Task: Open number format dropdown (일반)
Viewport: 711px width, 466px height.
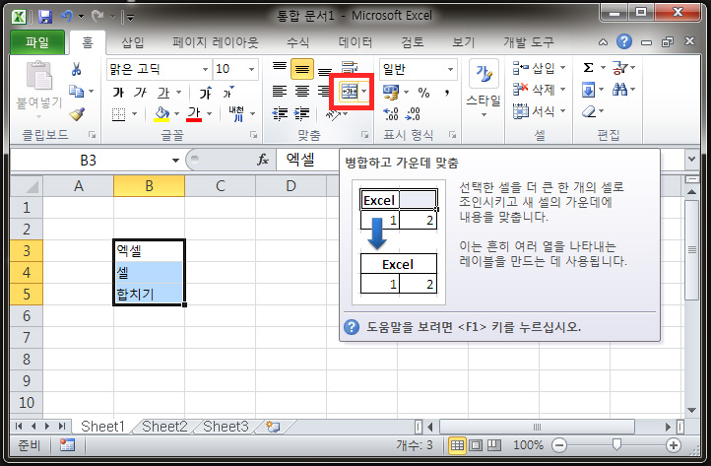Action: tap(450, 69)
